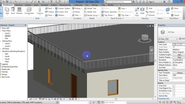The height and width of the screenshot is (104, 185).
Task: Click Edit for Visibility/Graphics overrides
Action: point(179,55)
